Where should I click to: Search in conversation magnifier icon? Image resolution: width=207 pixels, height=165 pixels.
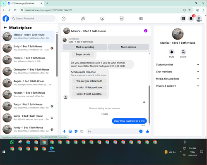click(x=183, y=52)
